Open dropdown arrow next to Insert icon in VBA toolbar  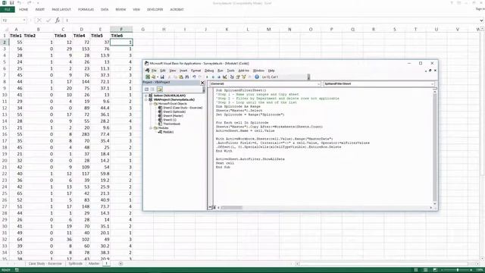click(158, 77)
